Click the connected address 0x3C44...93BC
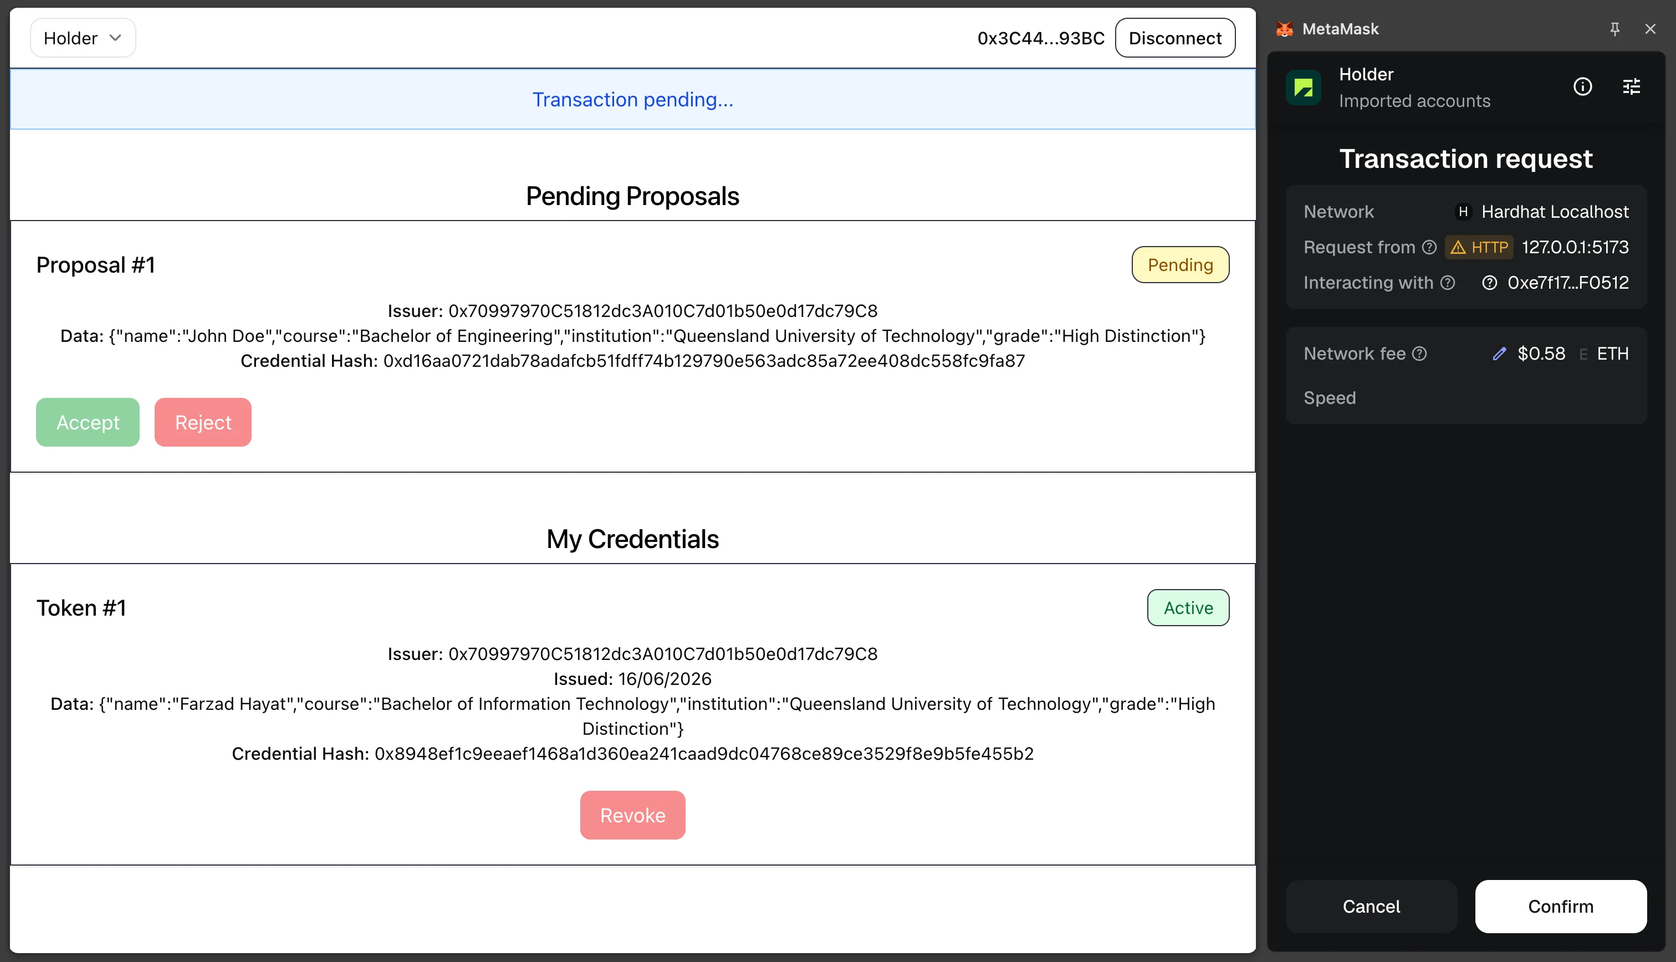 [1040, 38]
